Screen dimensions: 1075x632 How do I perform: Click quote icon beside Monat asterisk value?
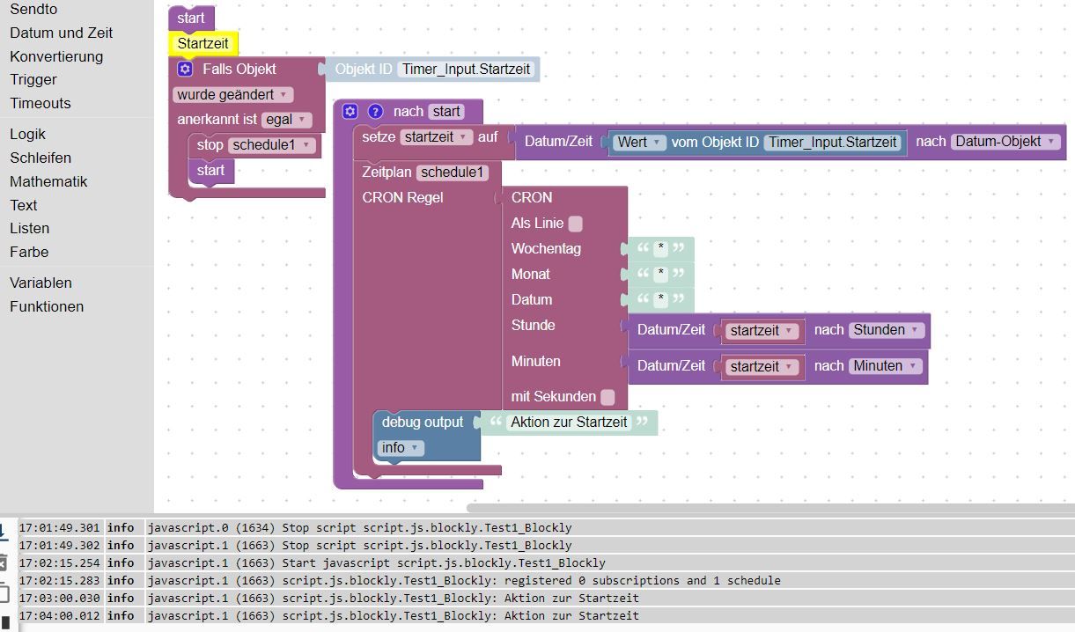pos(642,274)
